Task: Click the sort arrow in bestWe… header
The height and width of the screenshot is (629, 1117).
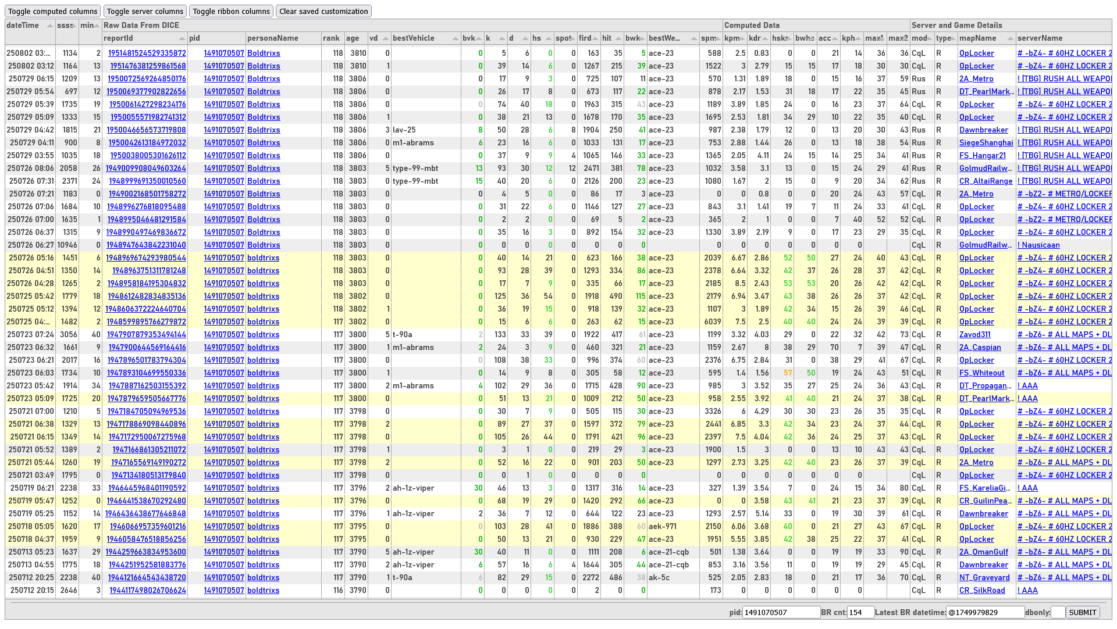Action: 694,38
